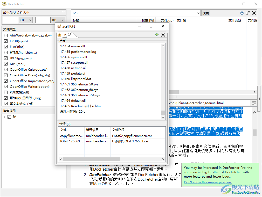Click the 搜索 search button
The height and width of the screenshot is (197, 262).
[205, 13]
